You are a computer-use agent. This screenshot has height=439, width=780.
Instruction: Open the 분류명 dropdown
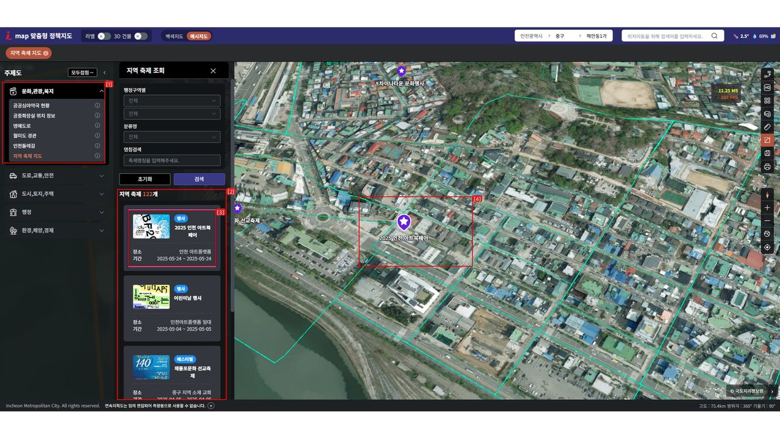(172, 137)
